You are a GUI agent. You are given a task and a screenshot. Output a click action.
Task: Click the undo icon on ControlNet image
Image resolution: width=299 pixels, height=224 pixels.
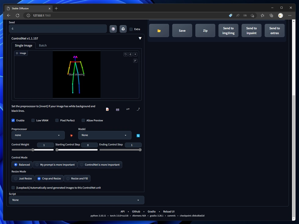pyautogui.click(x=125, y=54)
